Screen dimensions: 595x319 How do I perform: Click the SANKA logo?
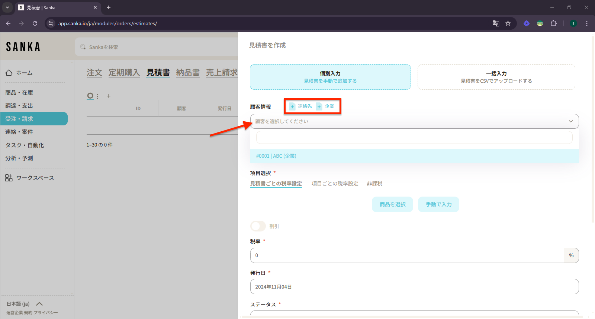[x=23, y=47]
